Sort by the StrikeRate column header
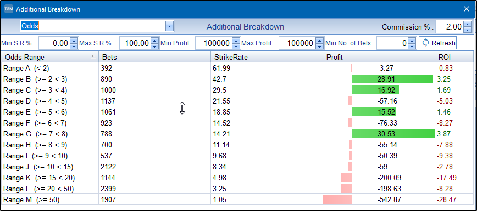 pos(267,57)
